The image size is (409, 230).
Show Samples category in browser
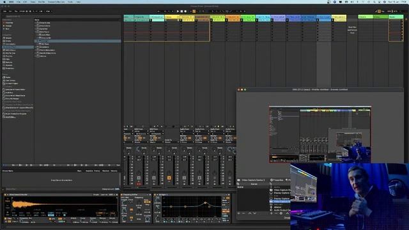click(9, 63)
